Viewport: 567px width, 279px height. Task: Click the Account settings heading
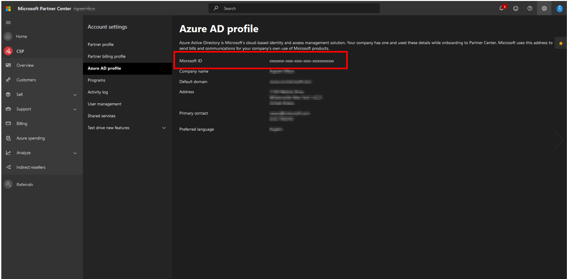(107, 27)
